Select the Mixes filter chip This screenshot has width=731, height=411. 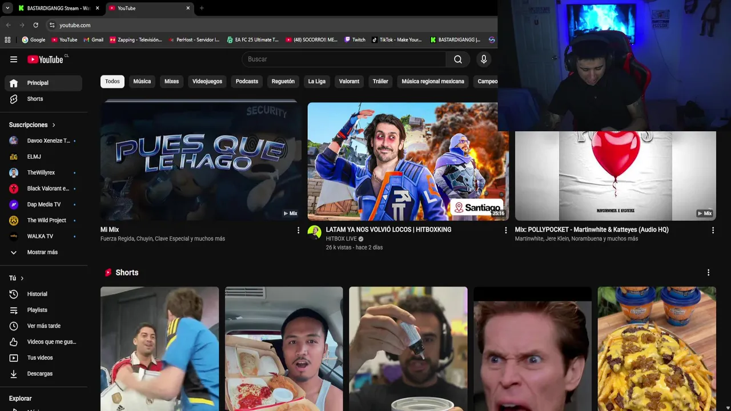pos(172,81)
